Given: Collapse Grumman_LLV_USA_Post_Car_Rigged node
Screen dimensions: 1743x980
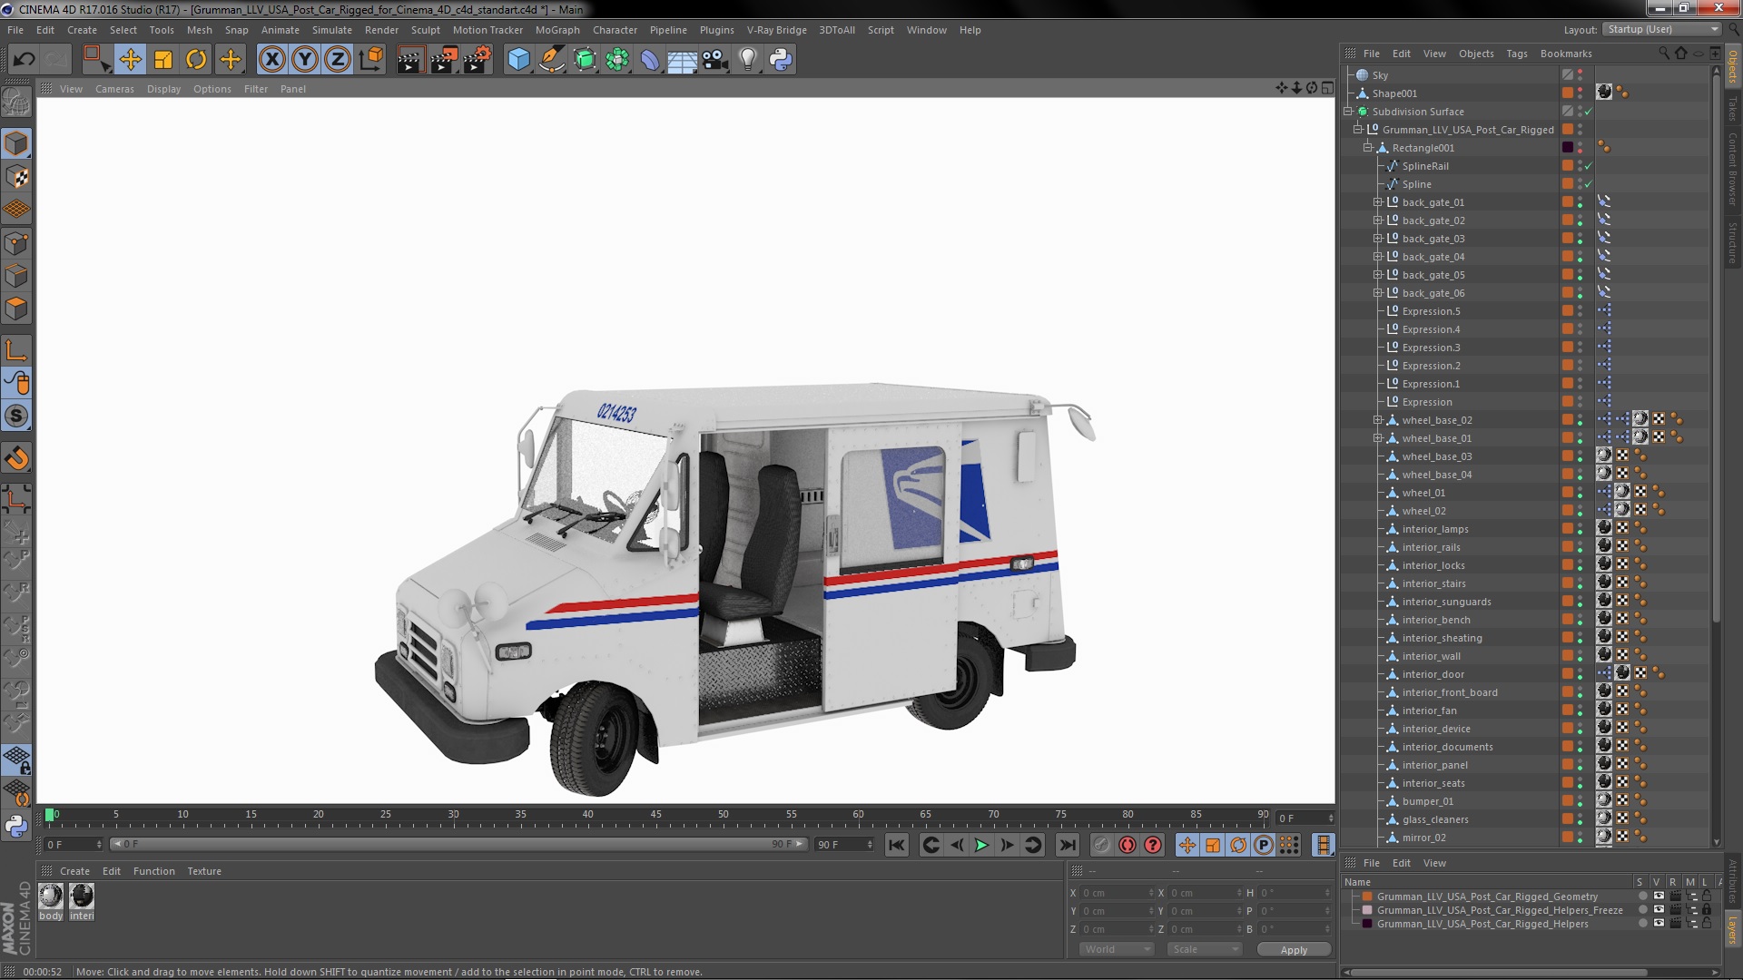Looking at the screenshot, I should tap(1358, 130).
